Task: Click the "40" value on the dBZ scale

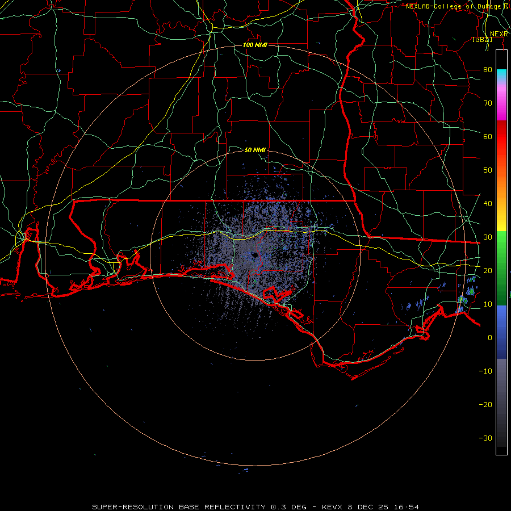Action: pyautogui.click(x=488, y=203)
